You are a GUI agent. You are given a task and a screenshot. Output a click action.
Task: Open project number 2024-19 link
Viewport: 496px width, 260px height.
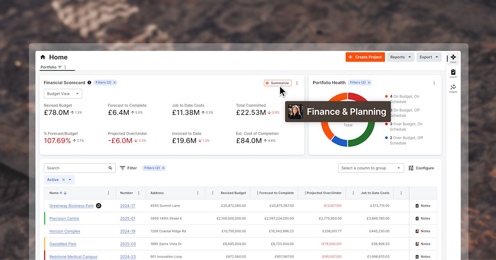(x=128, y=231)
